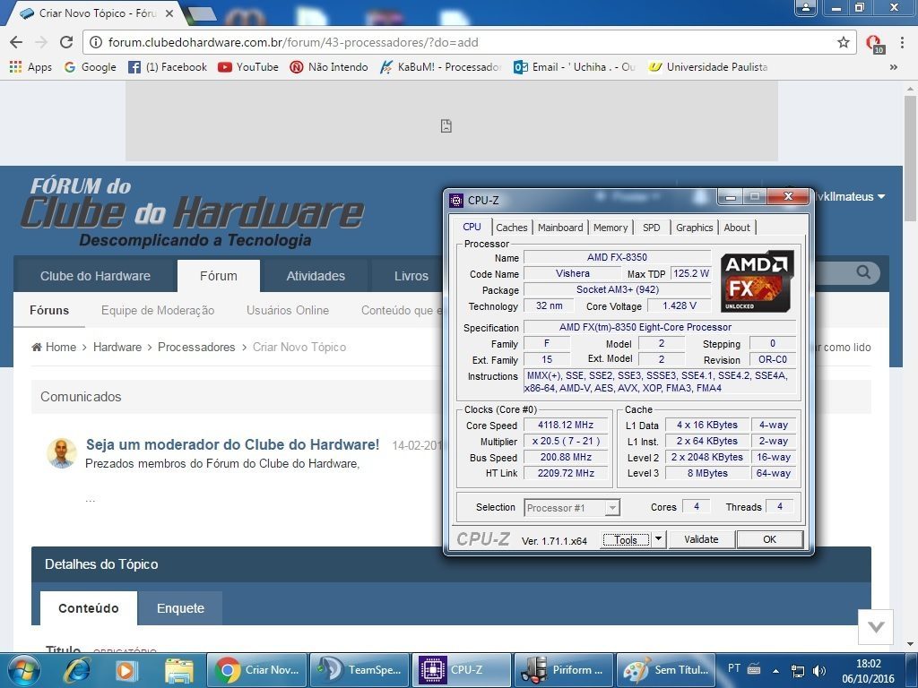Open Windows Media Player taskbar icon
Image resolution: width=918 pixels, height=688 pixels.
126,670
